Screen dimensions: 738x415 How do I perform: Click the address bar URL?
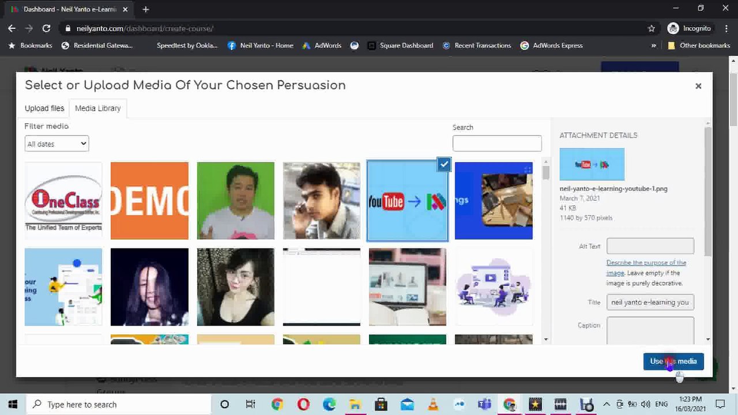point(145,28)
